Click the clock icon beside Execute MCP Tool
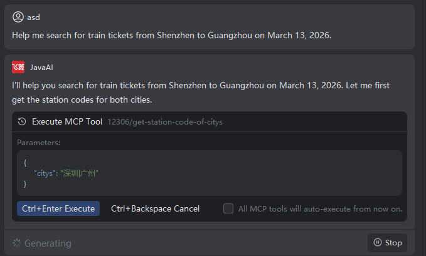 pyautogui.click(x=23, y=122)
